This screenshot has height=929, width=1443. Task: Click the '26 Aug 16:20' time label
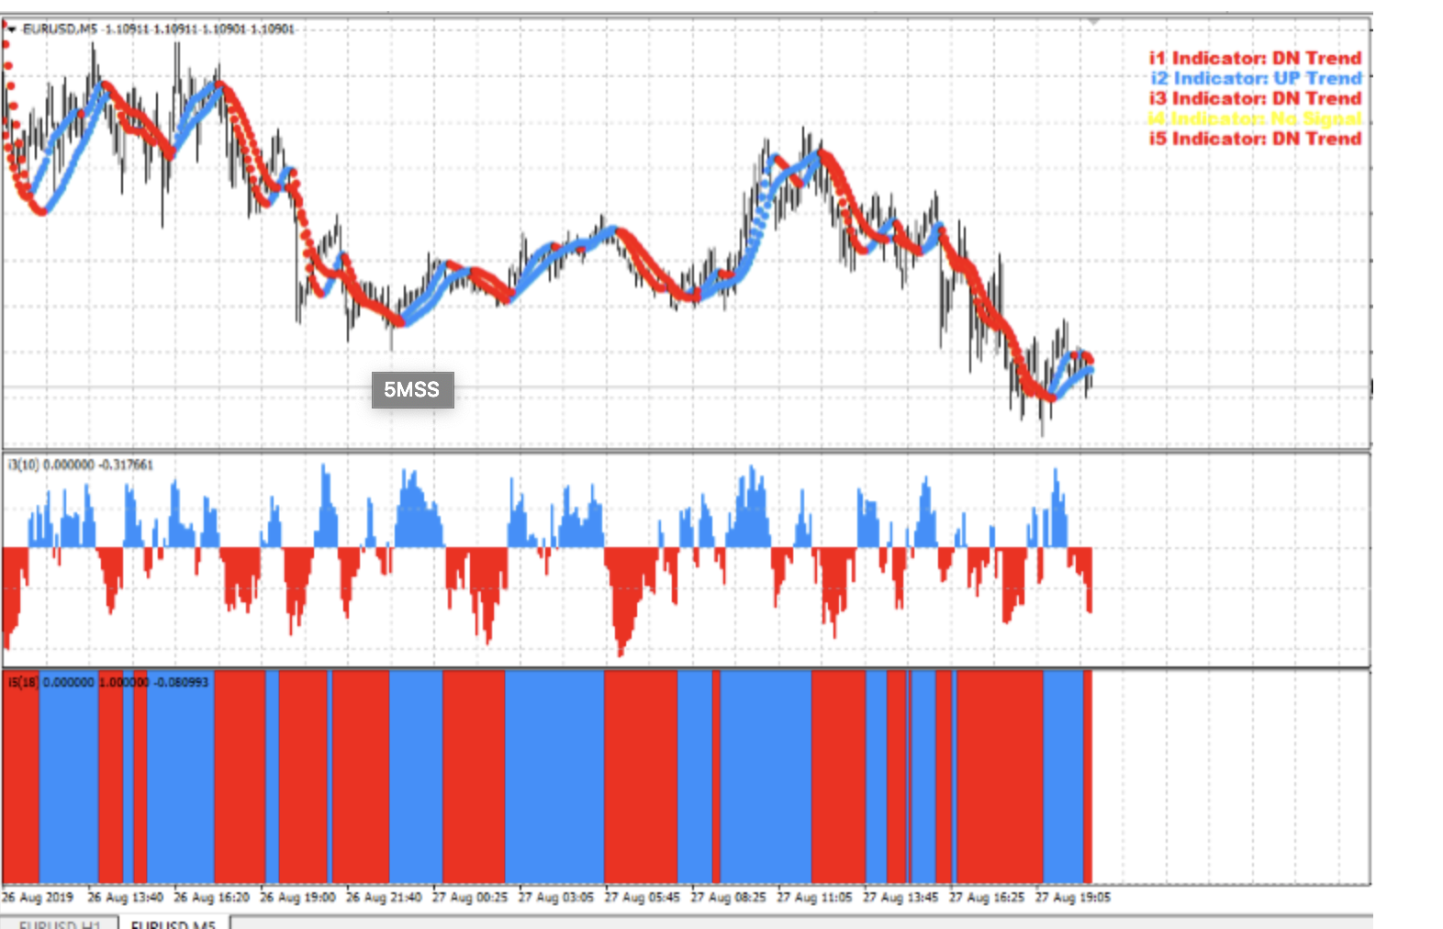pyautogui.click(x=211, y=897)
